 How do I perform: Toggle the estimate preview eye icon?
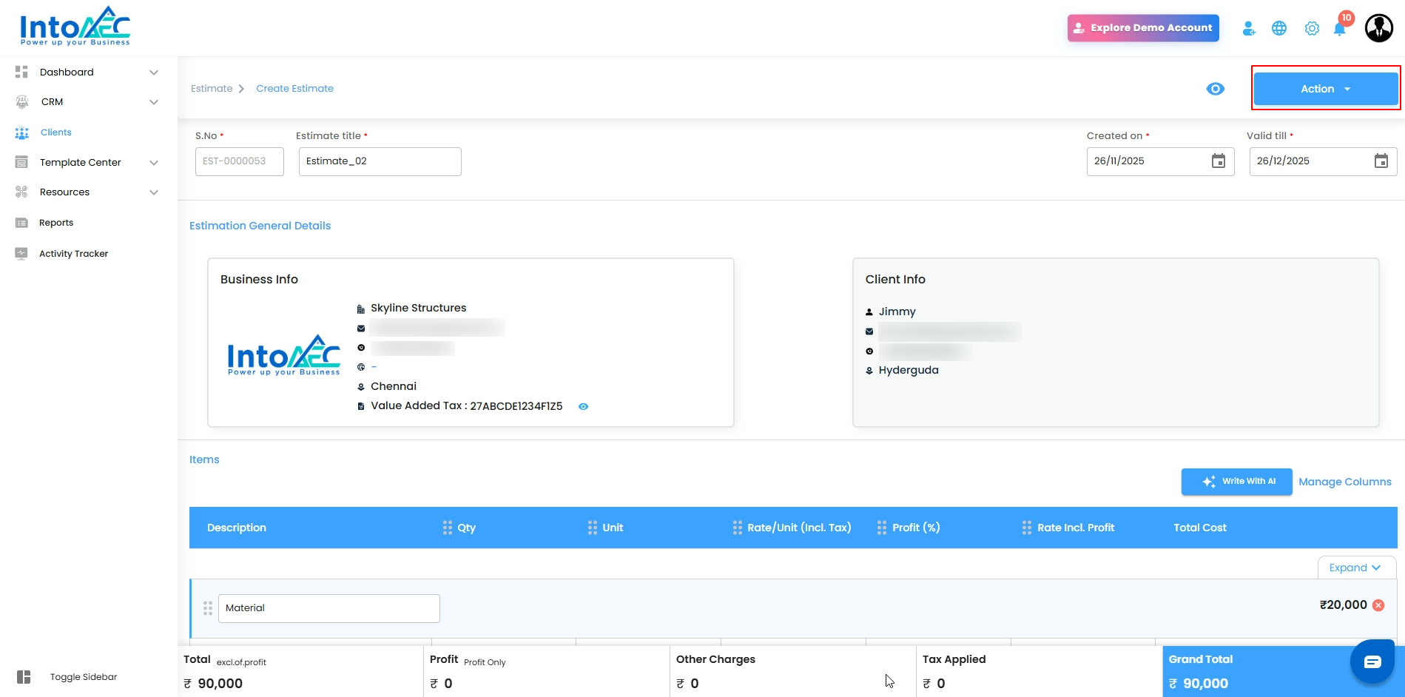(1216, 89)
